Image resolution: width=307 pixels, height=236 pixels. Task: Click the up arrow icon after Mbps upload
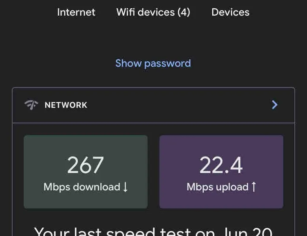(254, 187)
